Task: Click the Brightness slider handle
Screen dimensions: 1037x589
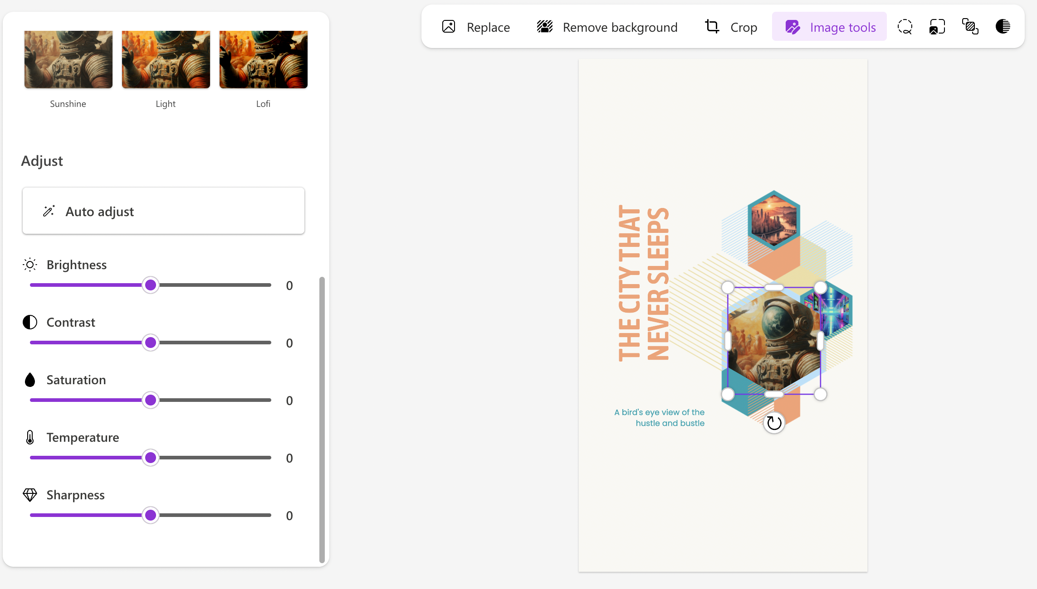Action: point(151,285)
